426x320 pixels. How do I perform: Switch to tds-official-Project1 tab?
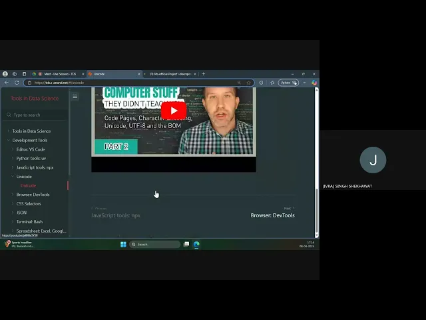tap(170, 74)
